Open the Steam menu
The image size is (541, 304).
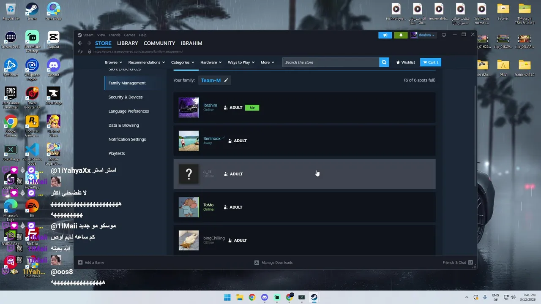(x=88, y=35)
